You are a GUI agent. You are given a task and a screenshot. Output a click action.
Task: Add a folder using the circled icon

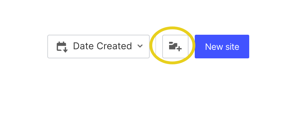[x=175, y=46]
